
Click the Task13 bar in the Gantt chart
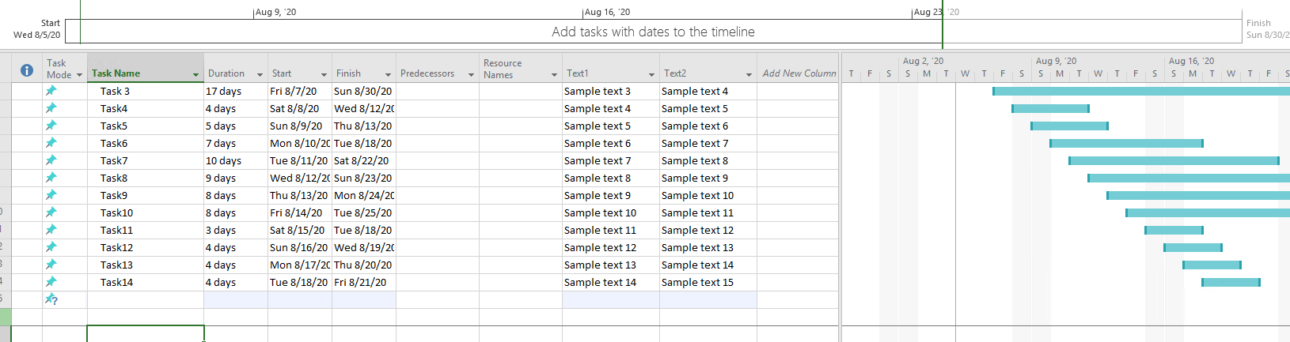coord(1211,265)
